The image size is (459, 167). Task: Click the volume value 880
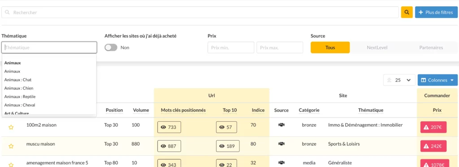click(136, 144)
